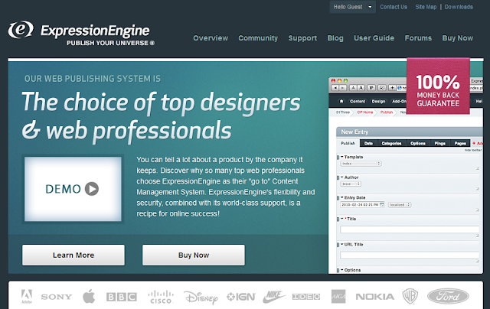The image size is (490, 309).
Task: Click plus add-bookmark button in preview browser
Action: pos(393,88)
